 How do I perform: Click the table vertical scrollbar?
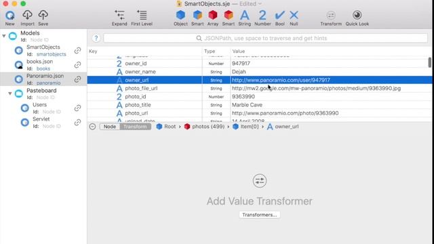[x=429, y=62]
